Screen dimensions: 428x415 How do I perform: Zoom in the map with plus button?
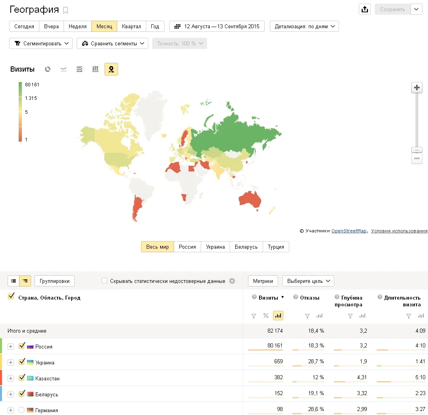(x=417, y=88)
